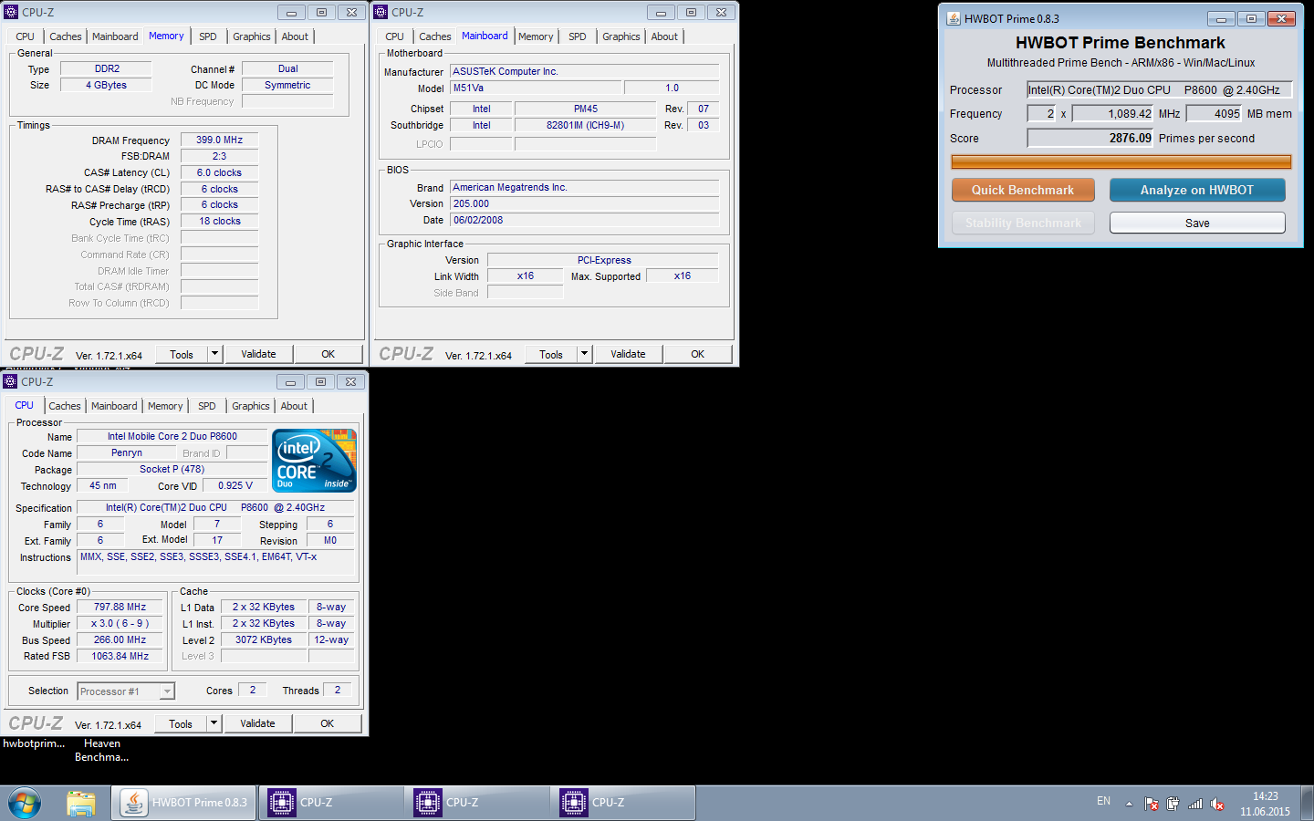Image resolution: width=1314 pixels, height=821 pixels.
Task: Select SPD tab in Memory CPU-Z window
Action: [208, 36]
